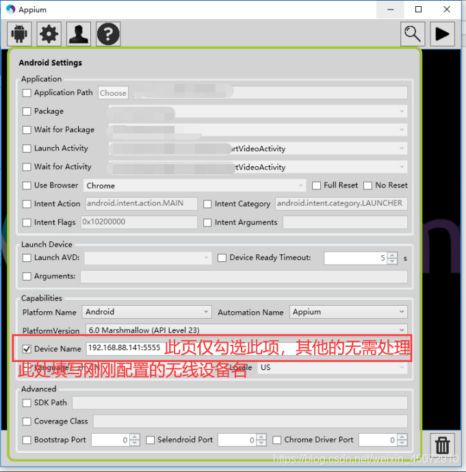Viewport: 466px width, 472px height.
Task: Open the Platform Name Android dropdown
Action: point(146,312)
